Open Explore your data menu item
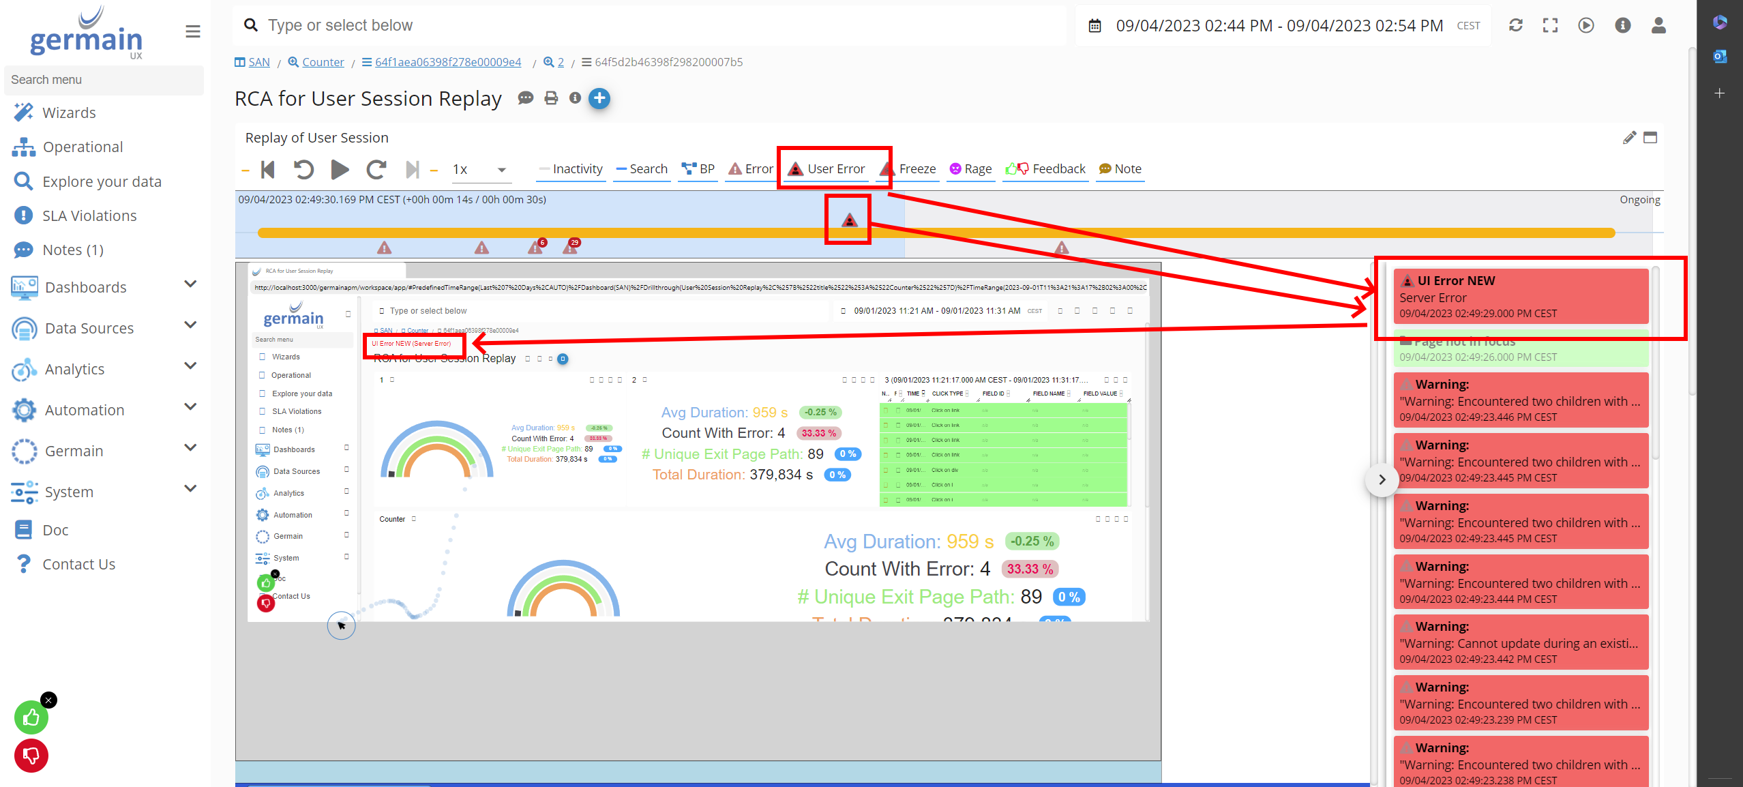 (102, 181)
